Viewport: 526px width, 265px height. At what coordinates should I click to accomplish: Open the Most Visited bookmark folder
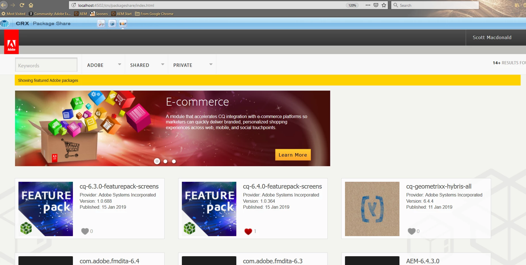[13, 14]
